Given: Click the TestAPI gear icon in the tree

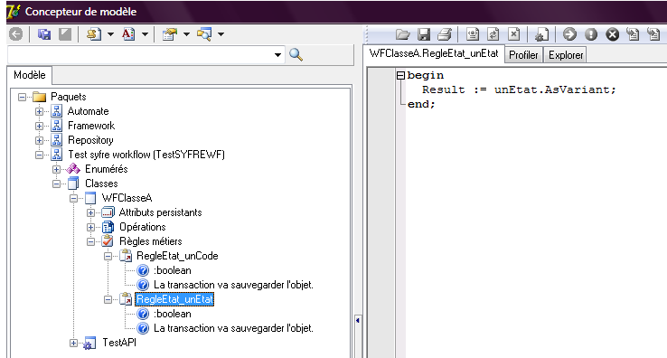Looking at the screenshot, I should 89,344.
